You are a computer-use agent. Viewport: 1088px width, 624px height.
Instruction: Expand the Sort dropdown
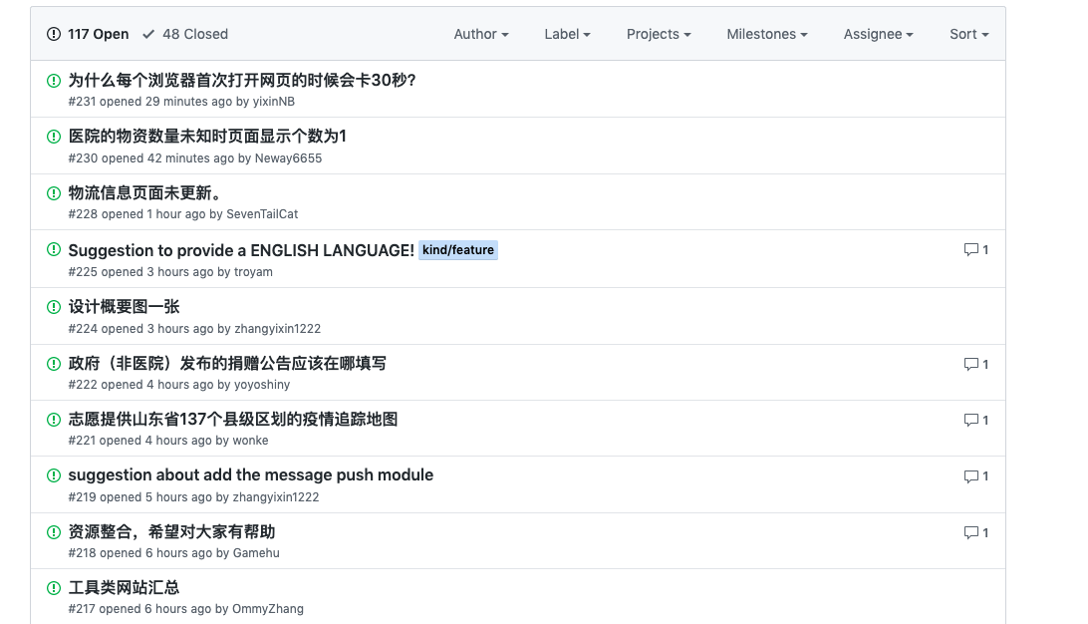coord(968,34)
